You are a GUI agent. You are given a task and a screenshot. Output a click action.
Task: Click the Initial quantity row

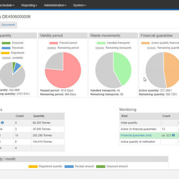[149, 123]
